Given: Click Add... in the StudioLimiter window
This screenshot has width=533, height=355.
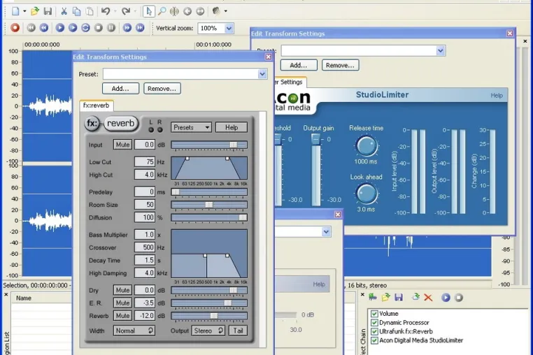Looking at the screenshot, I should 299,65.
